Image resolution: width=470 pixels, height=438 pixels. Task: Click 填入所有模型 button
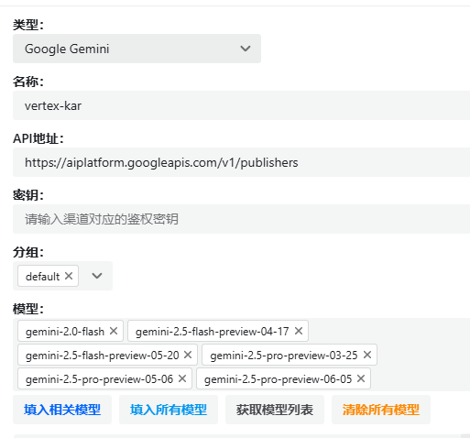click(169, 410)
